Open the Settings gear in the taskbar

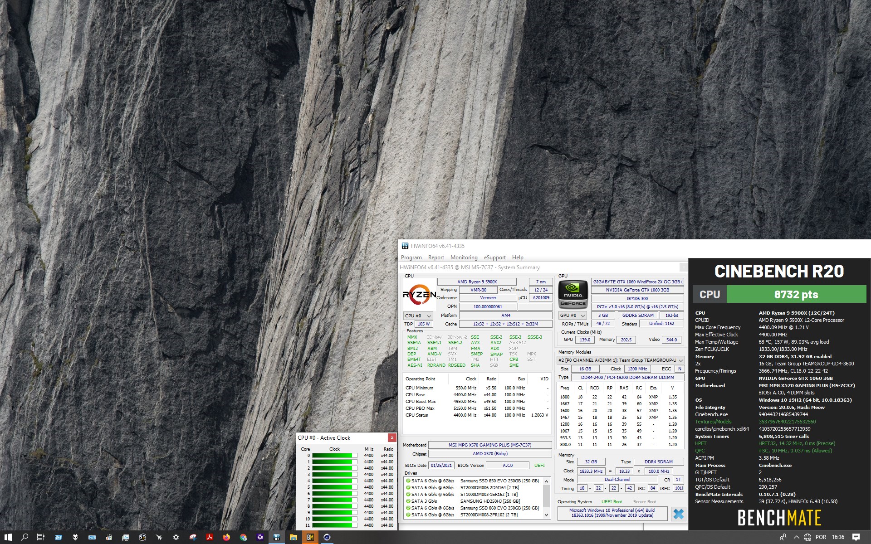[176, 537]
